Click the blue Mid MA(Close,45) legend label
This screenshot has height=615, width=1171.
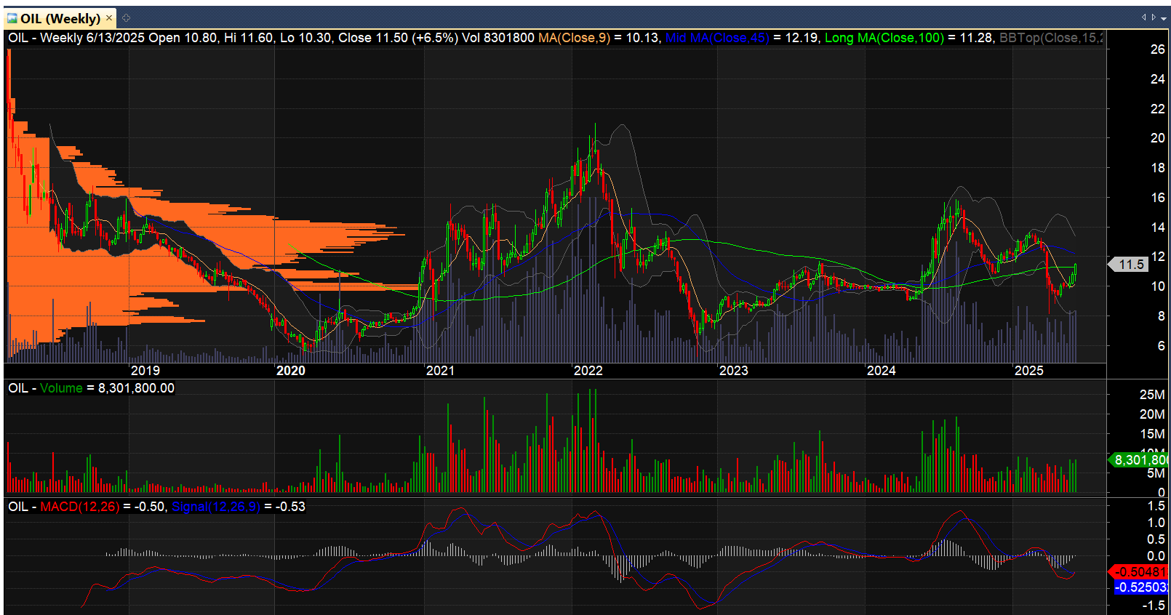tap(716, 38)
